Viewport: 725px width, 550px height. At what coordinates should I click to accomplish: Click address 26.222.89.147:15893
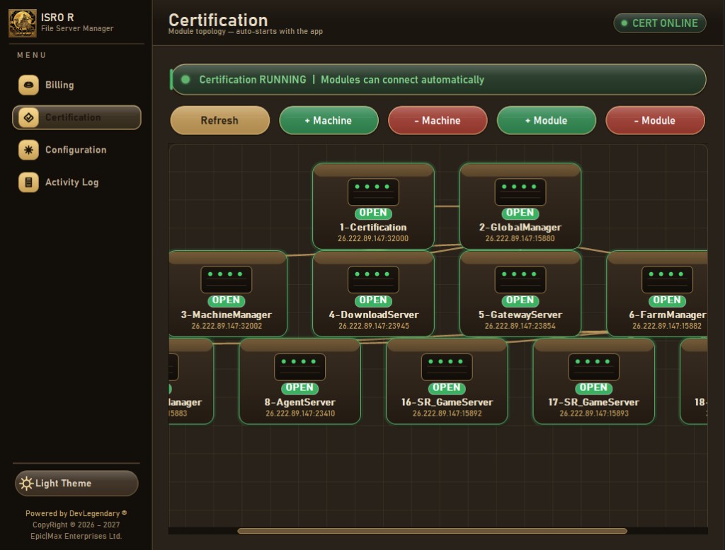(594, 414)
